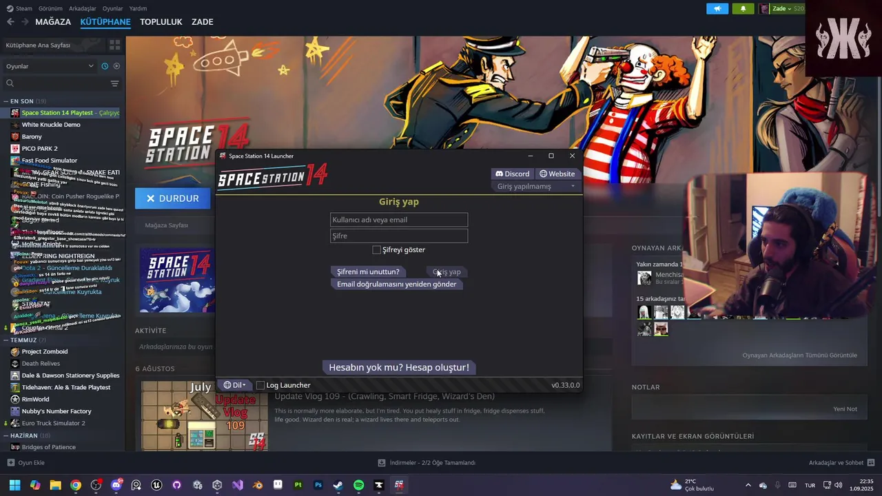The height and width of the screenshot is (496, 882).
Task: Collapse the HAZİRAN section
Action: coord(6,435)
